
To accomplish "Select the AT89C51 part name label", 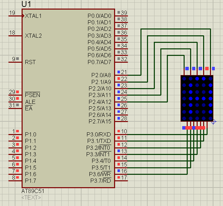I will 33,191.
